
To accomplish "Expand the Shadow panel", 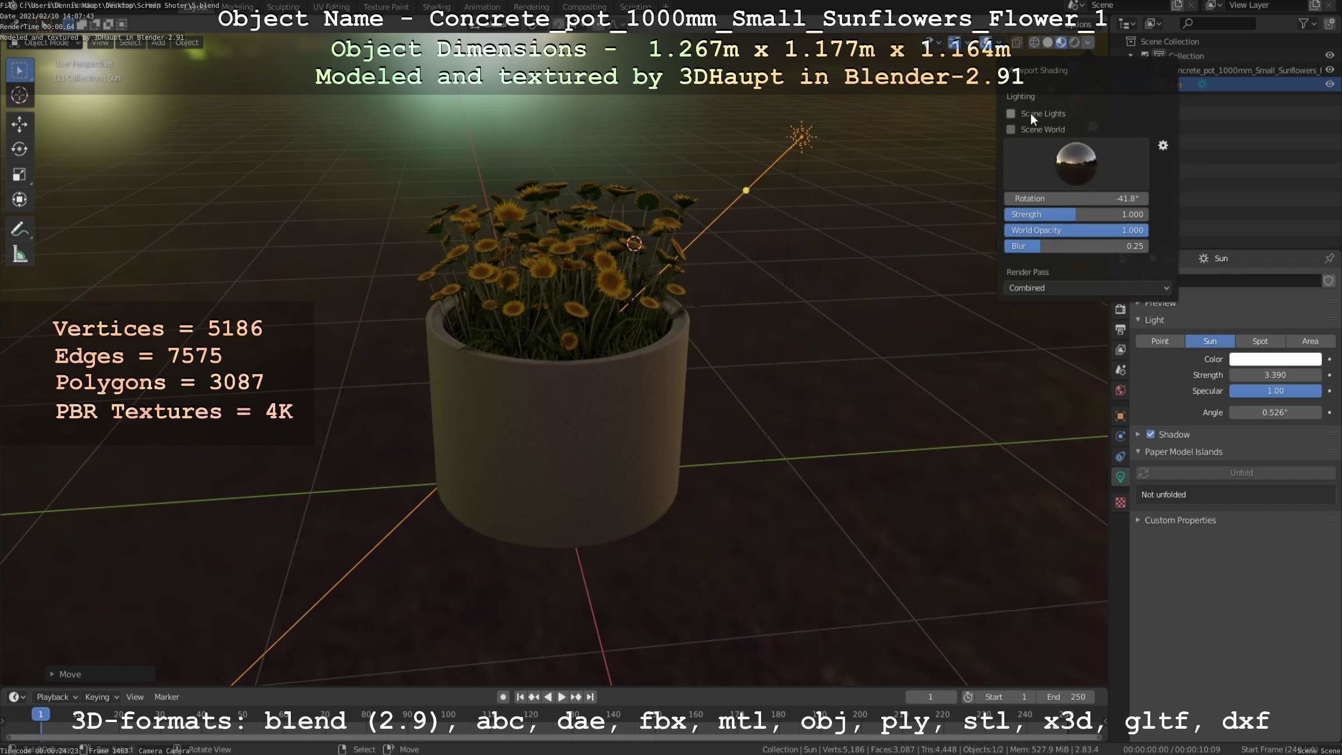I will 1138,435.
